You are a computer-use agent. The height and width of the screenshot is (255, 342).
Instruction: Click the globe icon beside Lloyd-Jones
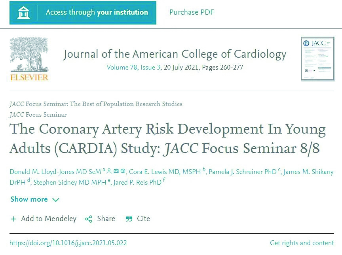click(x=123, y=171)
